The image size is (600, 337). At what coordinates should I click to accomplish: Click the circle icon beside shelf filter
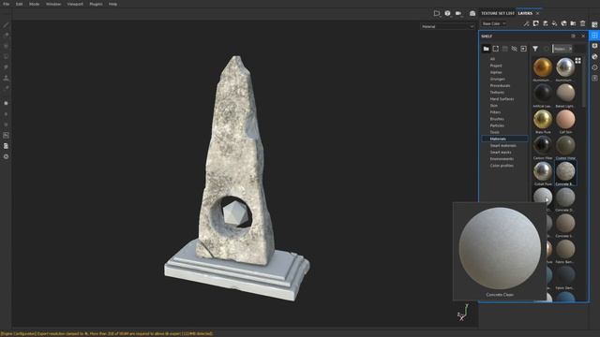pos(547,49)
